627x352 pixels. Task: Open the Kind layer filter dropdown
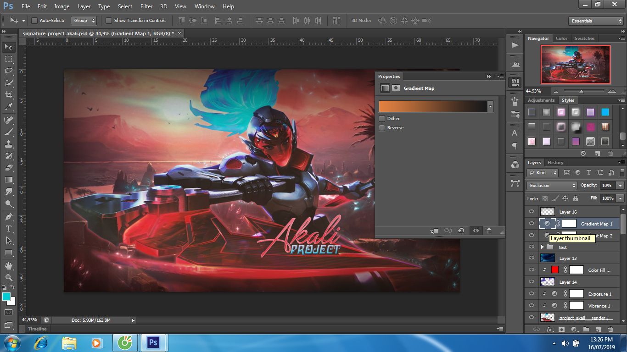[542, 173]
